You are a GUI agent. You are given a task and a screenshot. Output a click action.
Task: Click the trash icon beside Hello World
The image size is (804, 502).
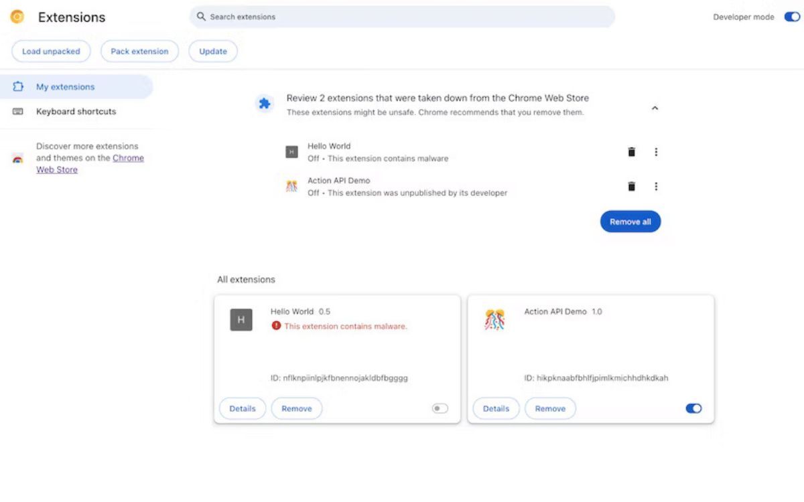pos(631,152)
